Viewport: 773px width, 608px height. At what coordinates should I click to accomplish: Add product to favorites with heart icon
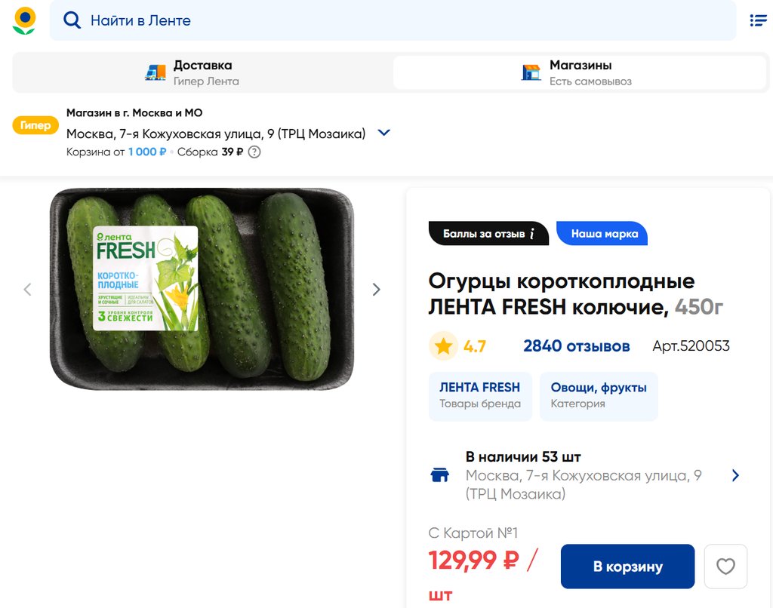[x=725, y=567]
